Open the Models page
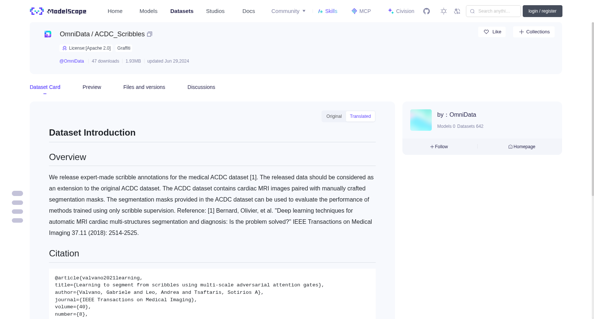594x319 pixels. pyautogui.click(x=148, y=11)
